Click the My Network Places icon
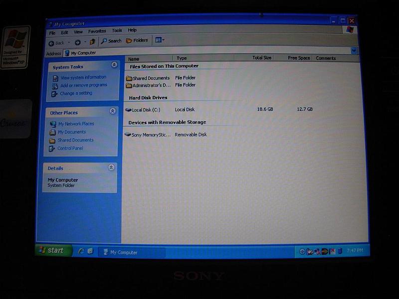 (53, 124)
